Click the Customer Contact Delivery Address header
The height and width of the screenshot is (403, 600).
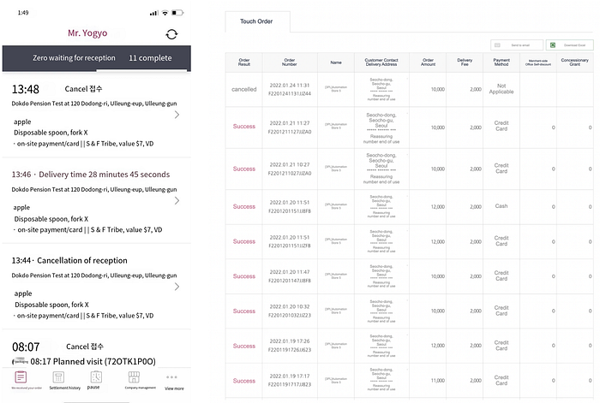(x=381, y=62)
